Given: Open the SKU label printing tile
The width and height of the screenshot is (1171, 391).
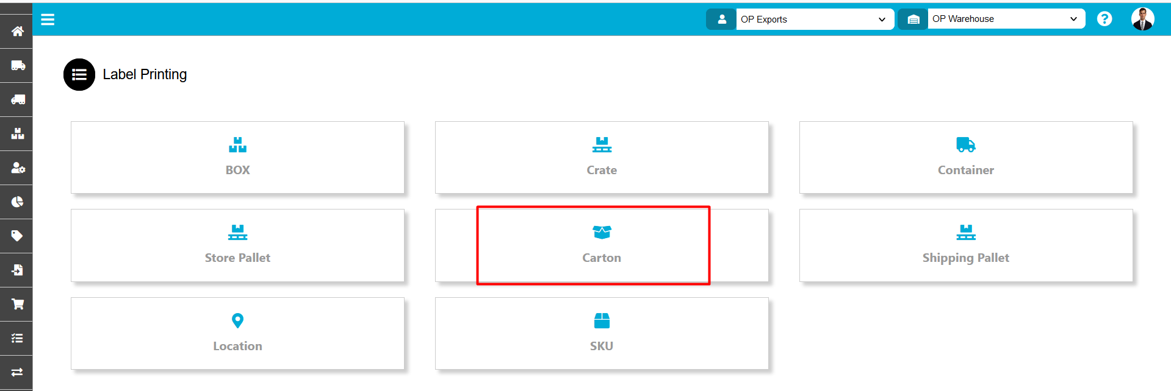Looking at the screenshot, I should click(601, 333).
